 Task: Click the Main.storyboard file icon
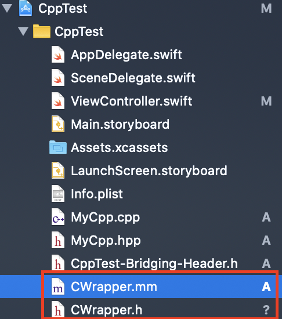58,124
